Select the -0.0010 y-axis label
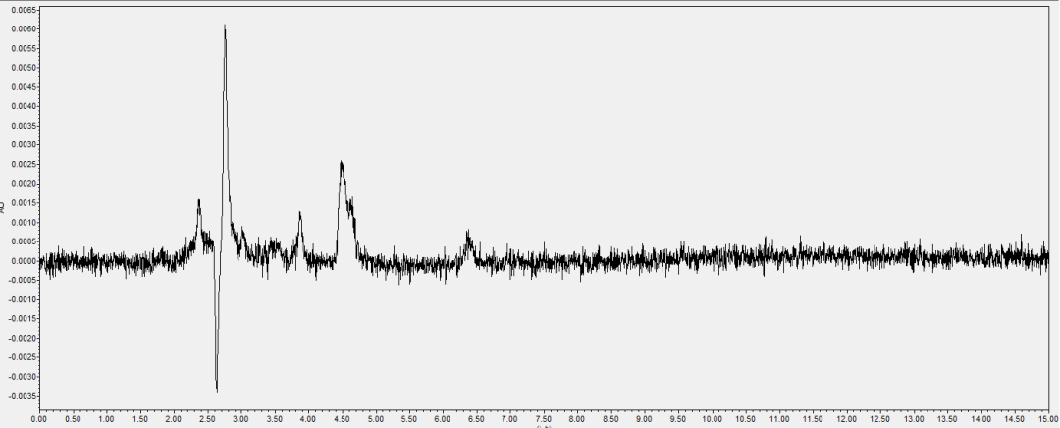 tap(21, 299)
